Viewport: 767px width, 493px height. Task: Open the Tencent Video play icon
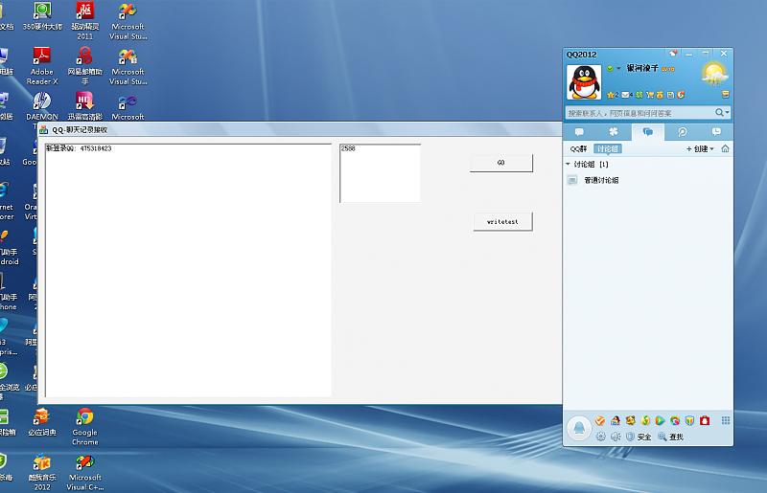click(x=660, y=420)
